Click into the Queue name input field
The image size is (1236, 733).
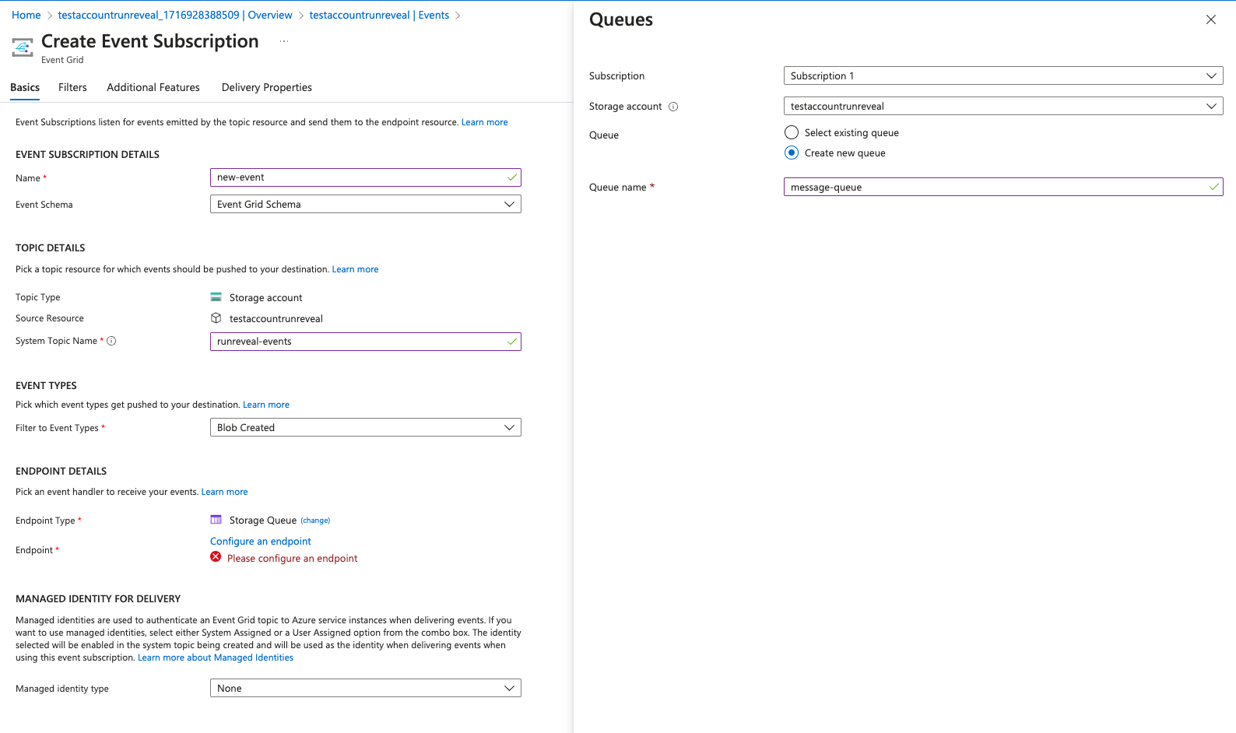coord(996,187)
